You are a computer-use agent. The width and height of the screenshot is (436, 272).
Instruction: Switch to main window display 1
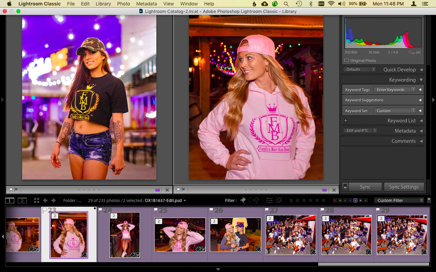pyautogui.click(x=10, y=201)
